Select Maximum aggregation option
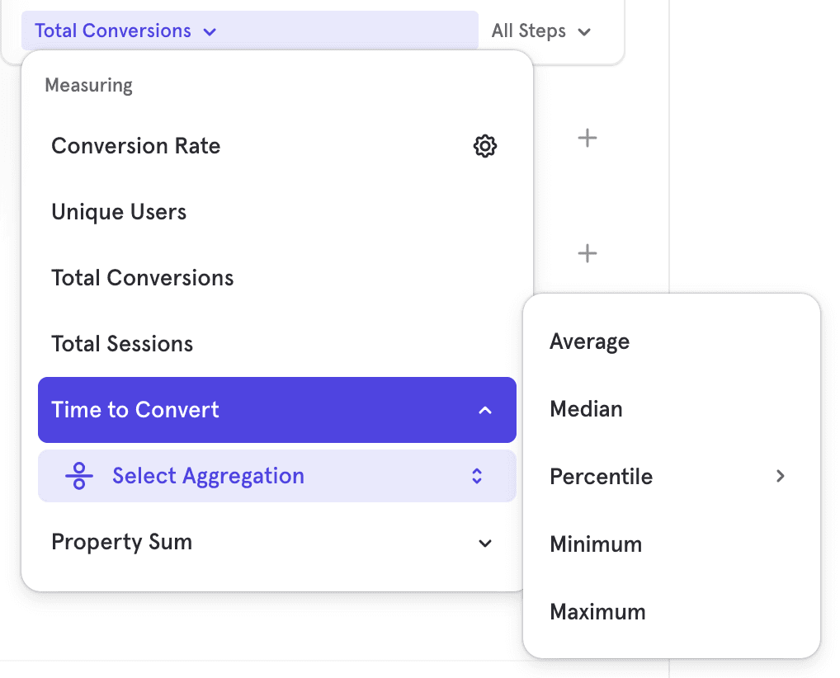This screenshot has width=840, height=678. 597,613
